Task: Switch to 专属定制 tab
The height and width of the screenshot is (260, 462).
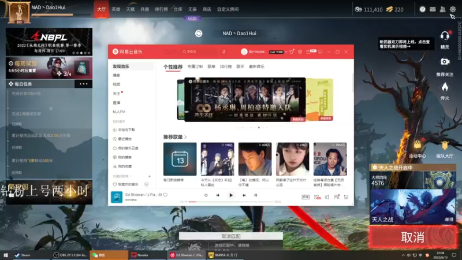Action: click(x=195, y=66)
